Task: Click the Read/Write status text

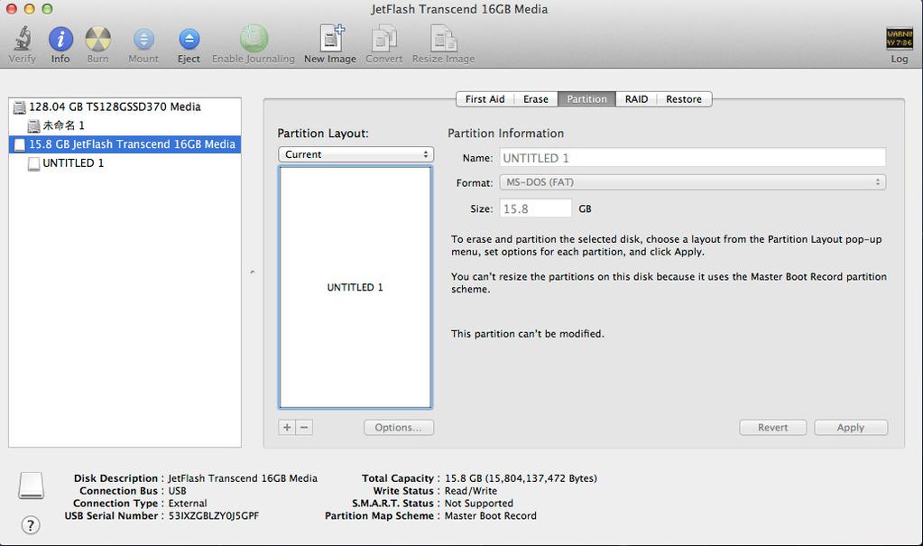Action: tap(471, 491)
